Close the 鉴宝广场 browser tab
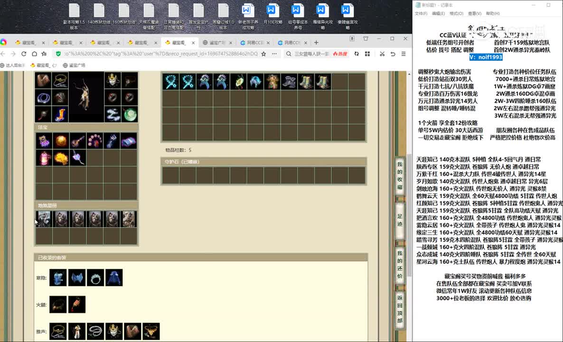Image resolution: width=563 pixels, height=342 pixels. coord(231,42)
